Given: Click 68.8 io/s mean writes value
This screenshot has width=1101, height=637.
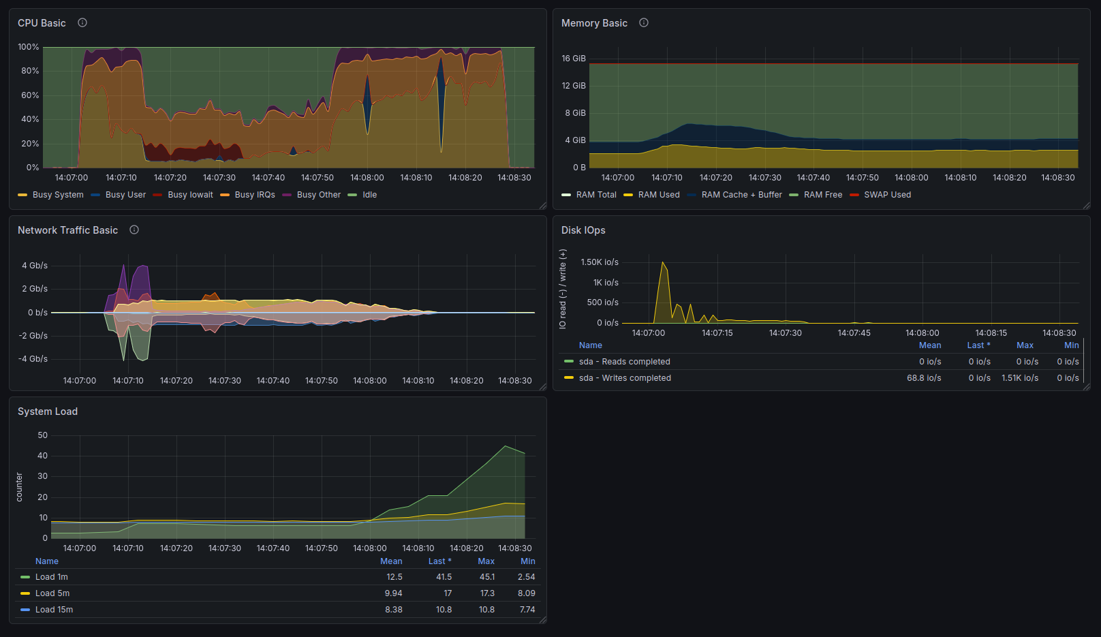Looking at the screenshot, I should coord(924,378).
